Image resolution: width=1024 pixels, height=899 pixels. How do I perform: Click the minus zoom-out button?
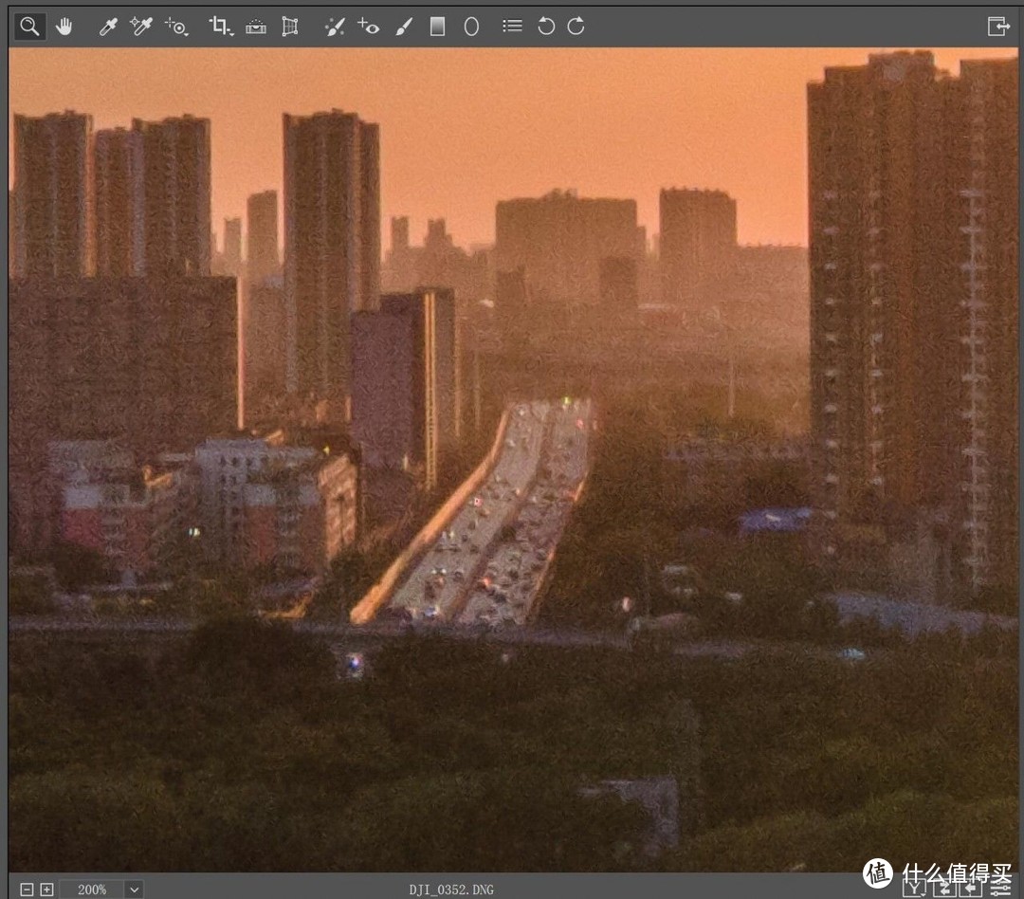pyautogui.click(x=27, y=890)
